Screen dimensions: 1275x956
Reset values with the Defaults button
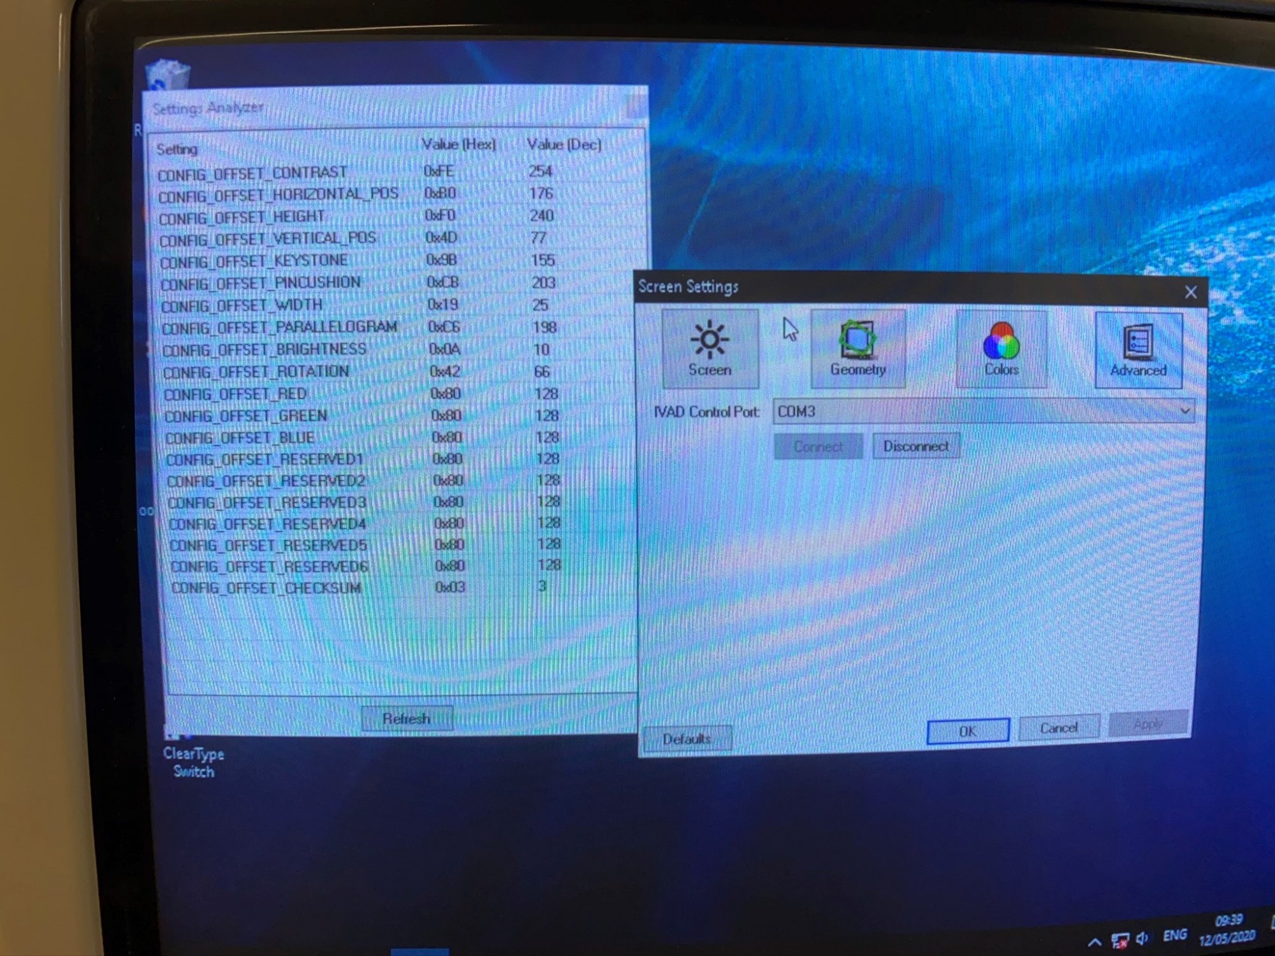(687, 739)
